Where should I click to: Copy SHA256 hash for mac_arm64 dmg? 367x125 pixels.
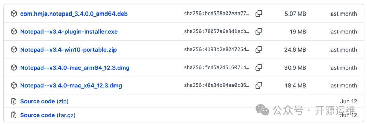(259, 68)
